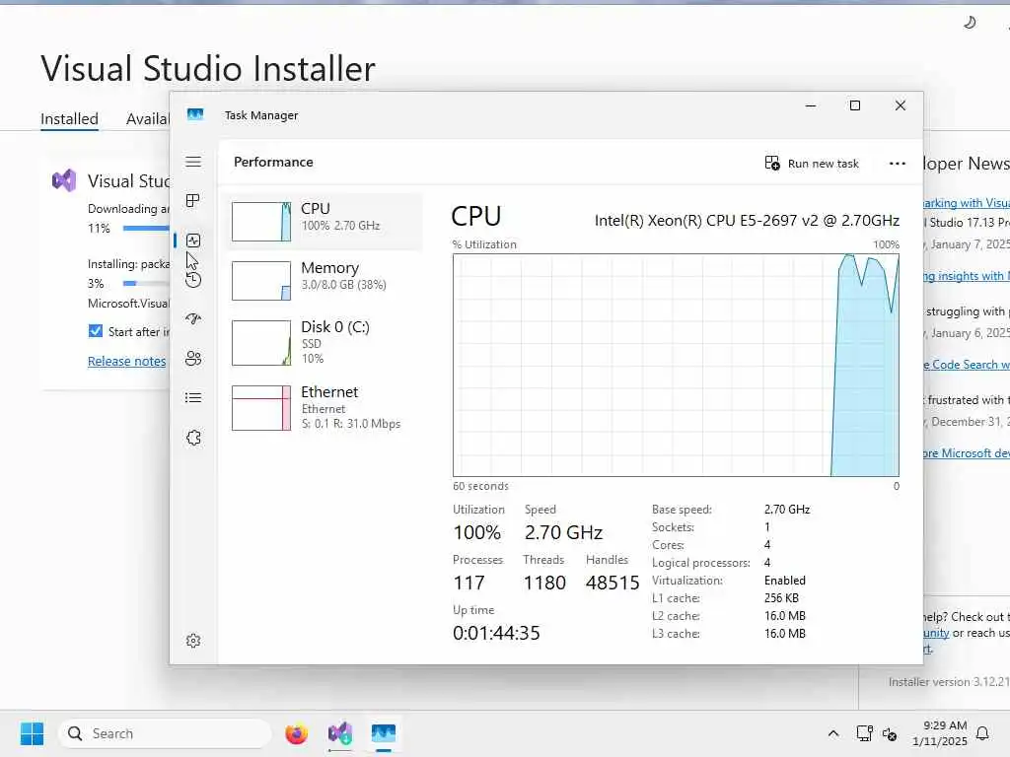1010x757 pixels.
Task: Select the Performance page icon in sidebar
Action: 193,241
